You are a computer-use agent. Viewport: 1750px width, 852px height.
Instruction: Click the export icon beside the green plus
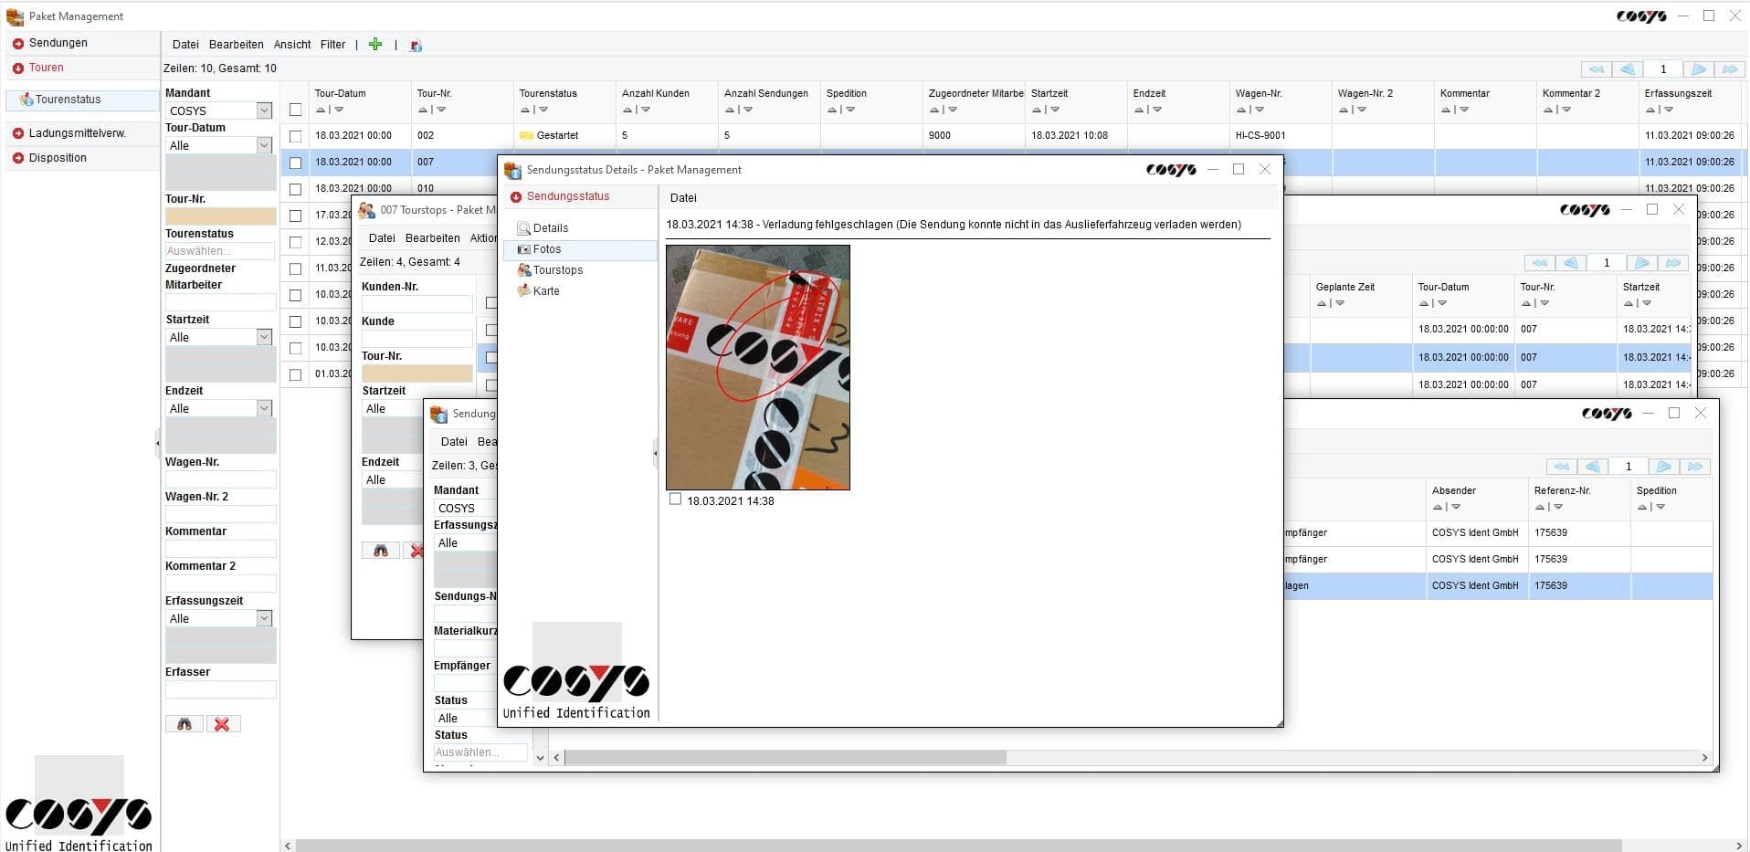coord(416,45)
